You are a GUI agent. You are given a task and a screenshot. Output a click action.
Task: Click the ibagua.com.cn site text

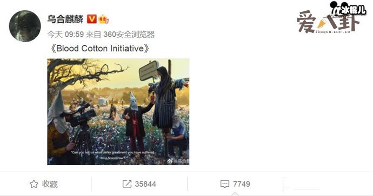333,31
